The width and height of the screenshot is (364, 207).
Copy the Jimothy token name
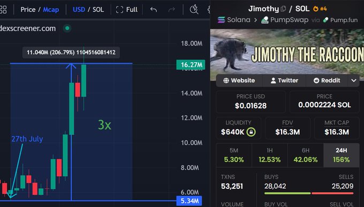click(x=283, y=9)
